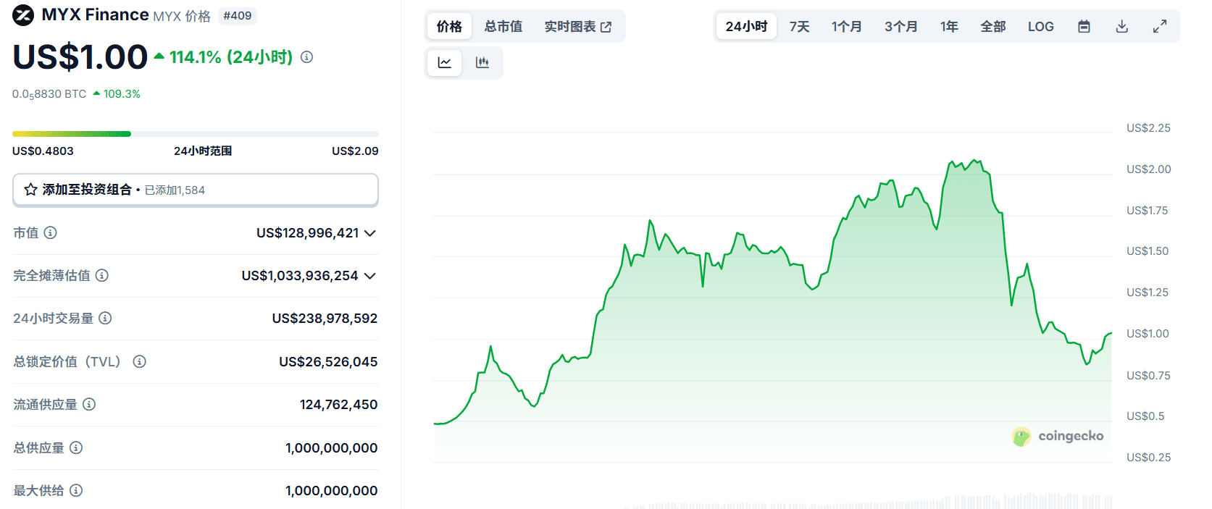Image resolution: width=1212 pixels, height=509 pixels.
Task: Click the star icon in 添加至投资组合 button
Action: pyautogui.click(x=30, y=190)
